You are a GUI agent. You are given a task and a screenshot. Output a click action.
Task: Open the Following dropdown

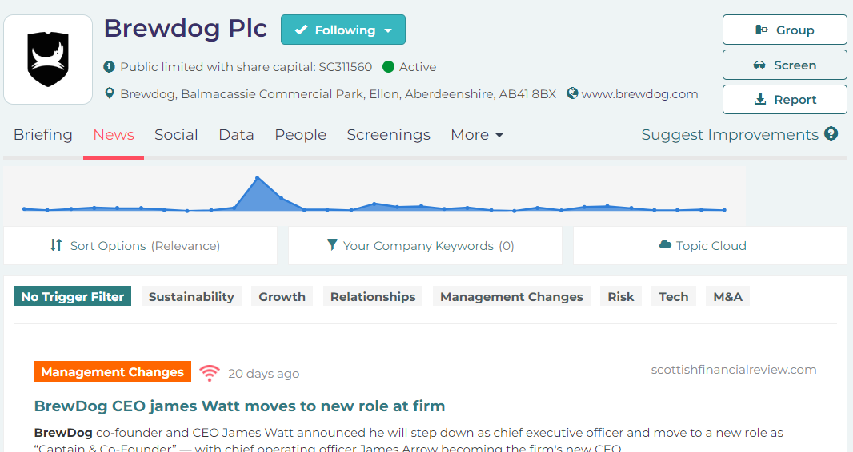(343, 30)
